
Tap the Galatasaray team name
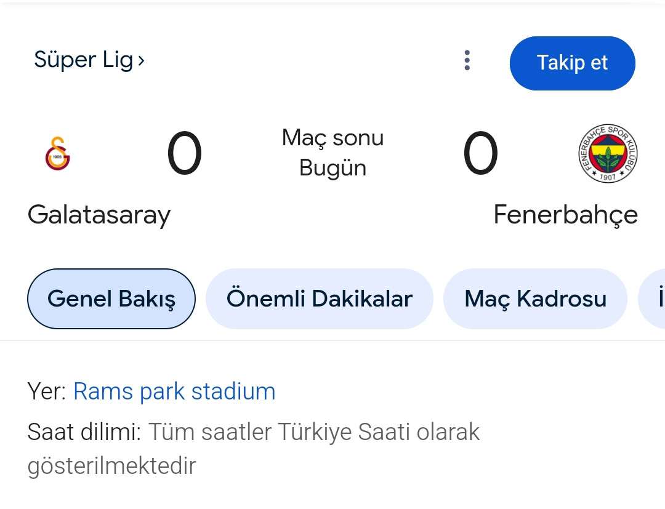(99, 215)
